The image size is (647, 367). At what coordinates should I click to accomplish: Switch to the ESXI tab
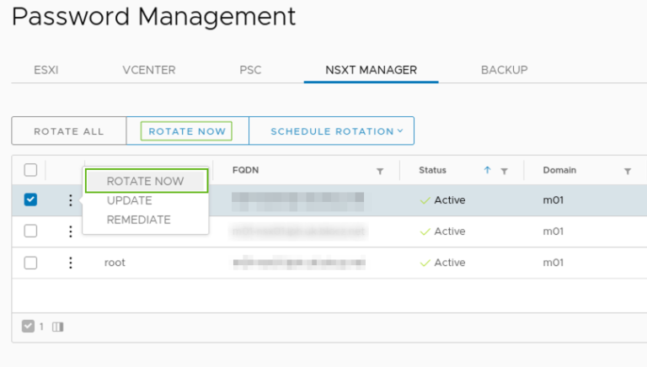click(45, 70)
